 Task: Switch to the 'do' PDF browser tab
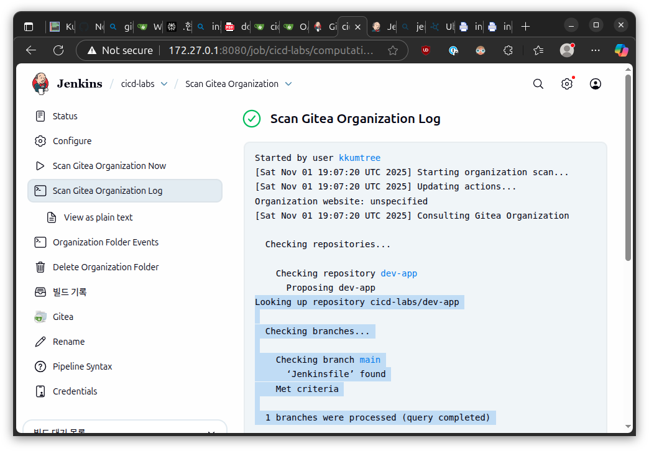pyautogui.click(x=237, y=27)
